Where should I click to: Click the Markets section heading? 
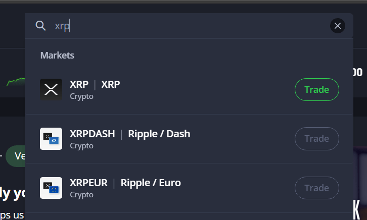57,55
